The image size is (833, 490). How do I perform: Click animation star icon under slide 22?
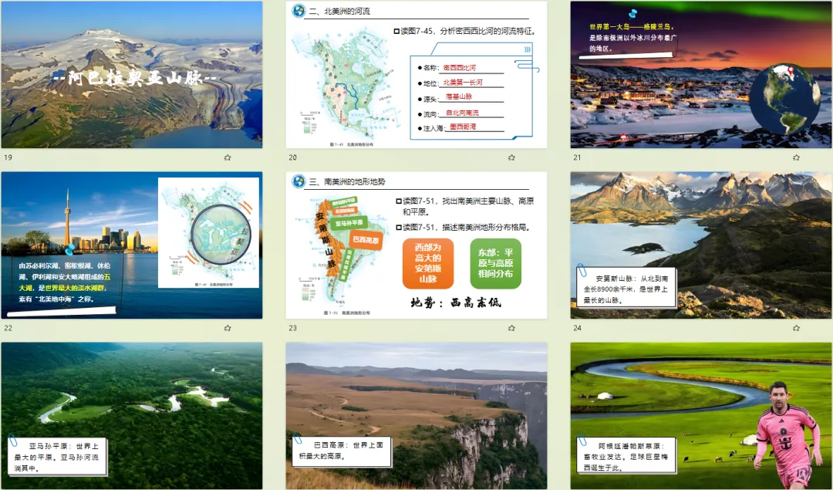[x=228, y=328]
